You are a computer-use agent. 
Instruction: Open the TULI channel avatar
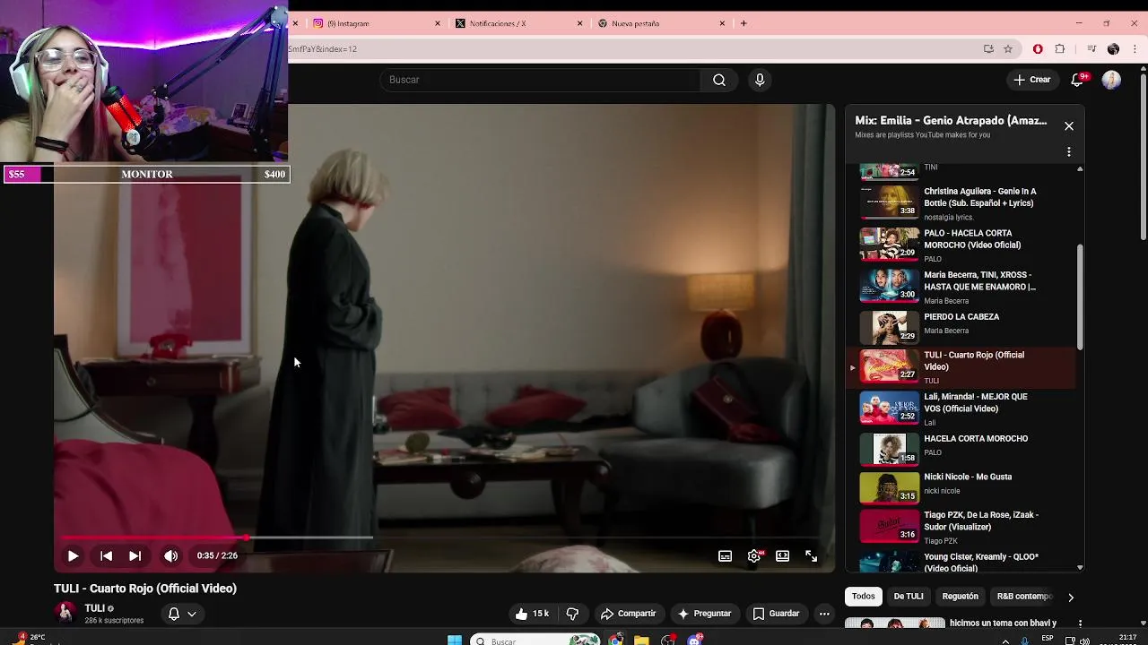(x=65, y=613)
